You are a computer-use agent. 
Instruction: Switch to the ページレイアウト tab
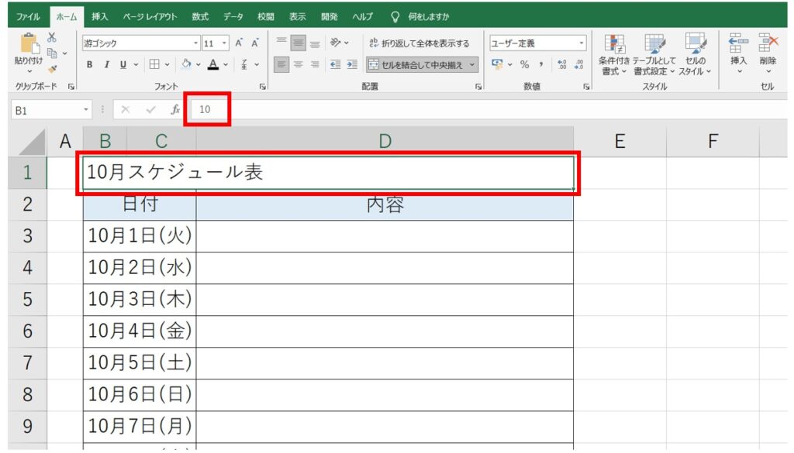pyautogui.click(x=150, y=17)
